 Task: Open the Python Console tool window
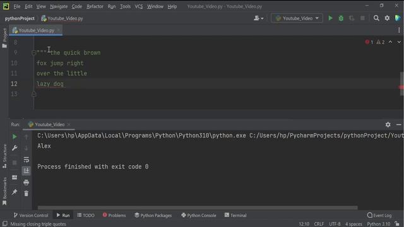198,215
